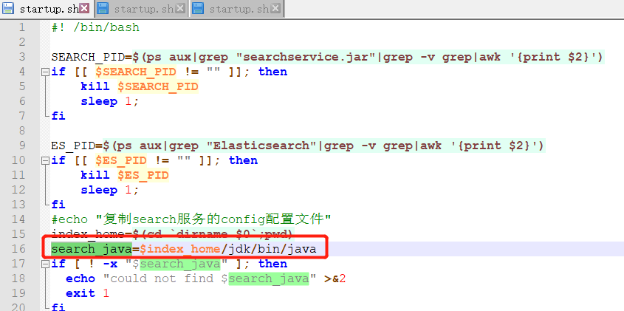Close the second startup.sh tab
Image resolution: width=624 pixels, height=311 pixels.
pyautogui.click(x=179, y=9)
